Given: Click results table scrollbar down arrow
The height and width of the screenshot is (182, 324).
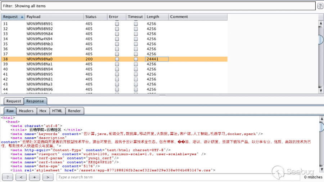Looking at the screenshot, I should [321, 90].
